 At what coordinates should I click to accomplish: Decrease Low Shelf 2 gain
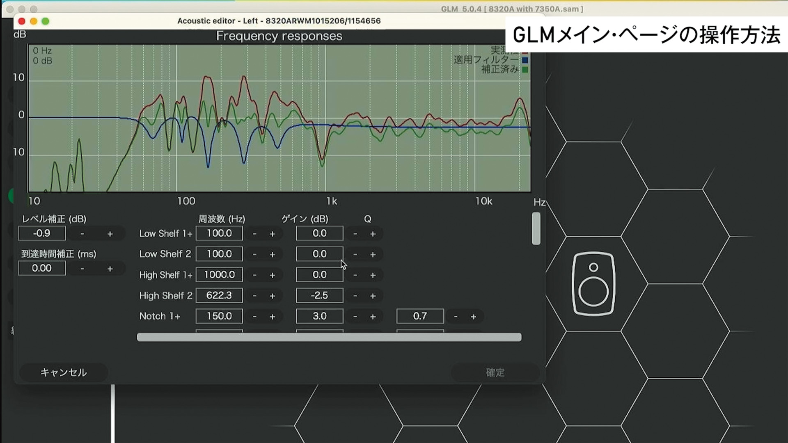(355, 254)
